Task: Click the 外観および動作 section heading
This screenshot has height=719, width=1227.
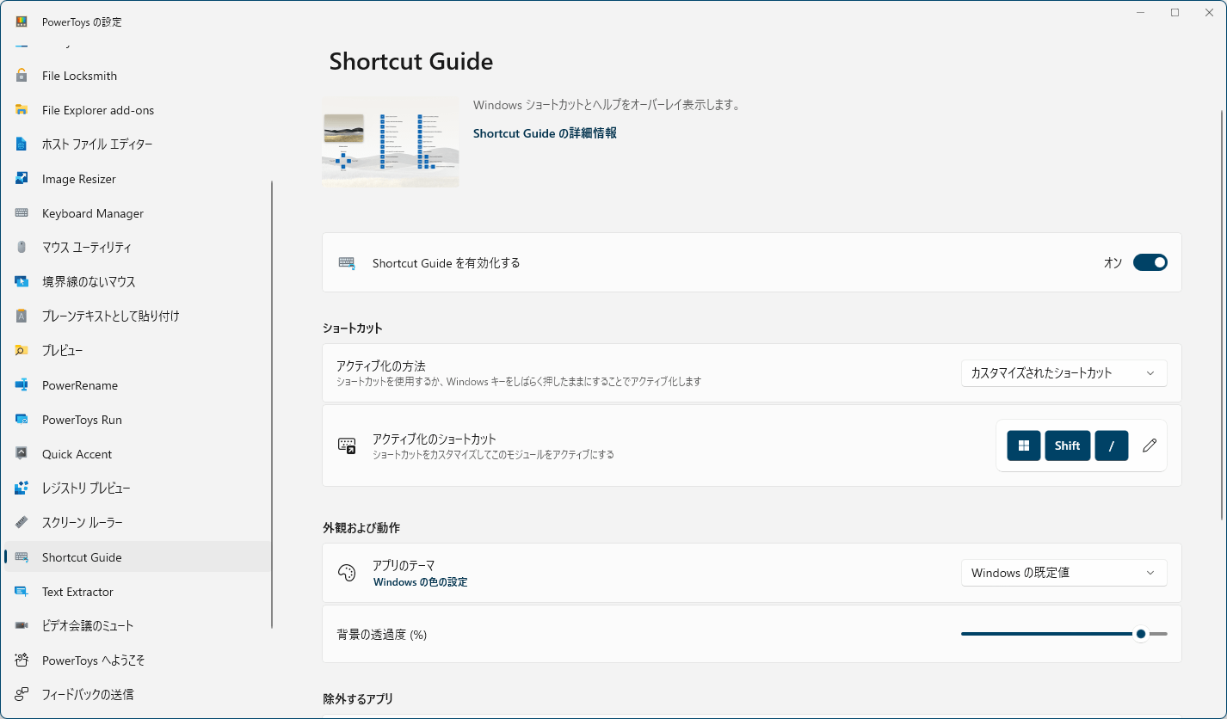Action: pos(361,527)
